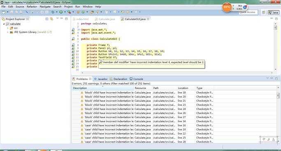Sort by the Description column header
Screen dimensions: 281x151
pyautogui.click(x=103, y=88)
